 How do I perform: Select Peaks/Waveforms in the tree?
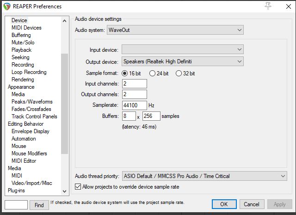click(32, 102)
